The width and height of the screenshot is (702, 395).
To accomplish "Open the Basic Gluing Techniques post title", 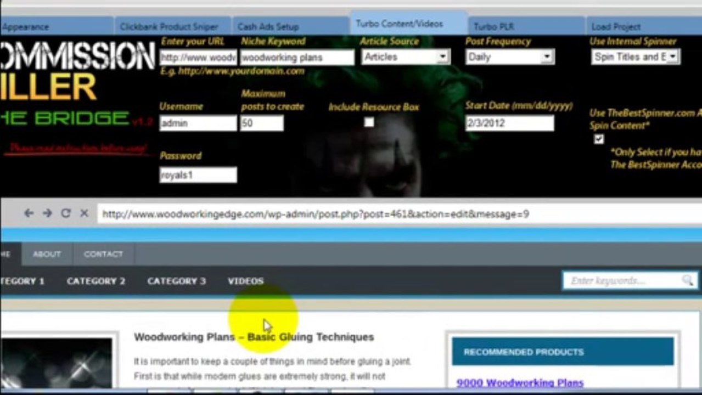I will point(254,337).
